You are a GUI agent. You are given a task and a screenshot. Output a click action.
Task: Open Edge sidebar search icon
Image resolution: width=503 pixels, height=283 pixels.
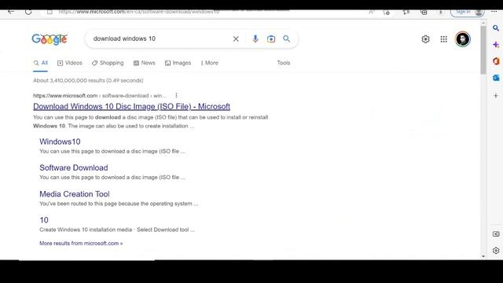496,28
